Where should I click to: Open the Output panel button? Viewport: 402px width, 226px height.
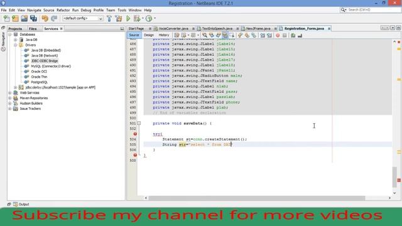tap(21, 204)
